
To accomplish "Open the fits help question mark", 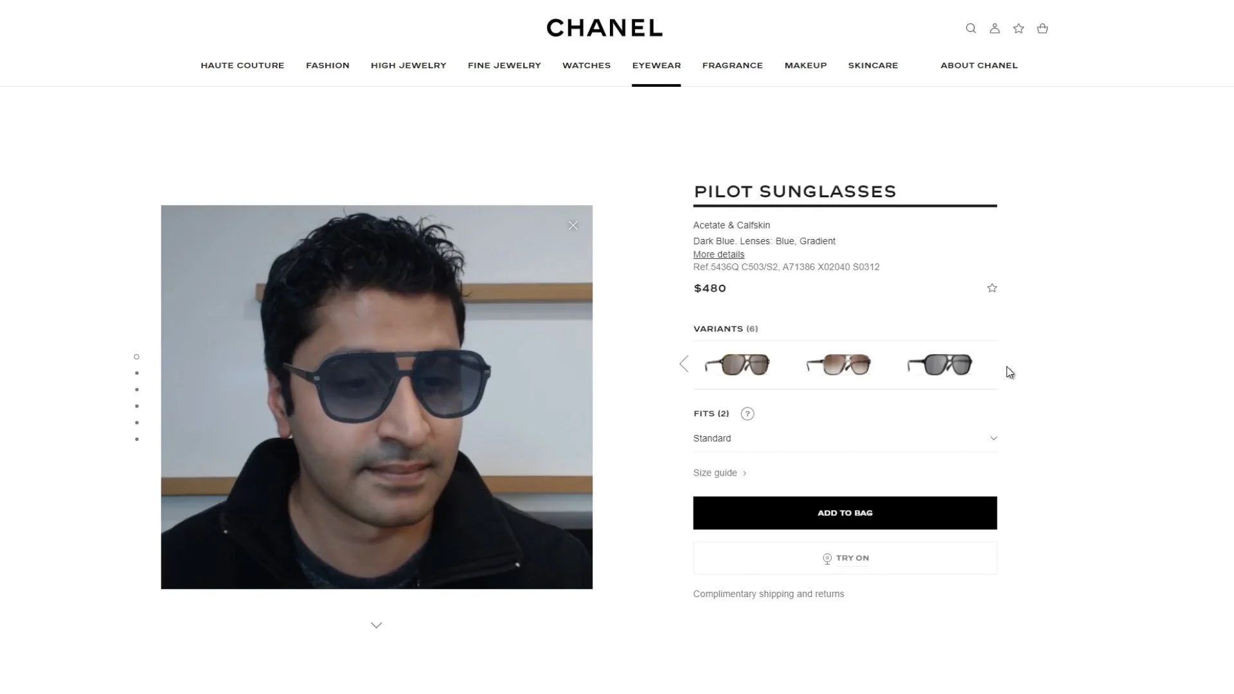I will tap(747, 414).
